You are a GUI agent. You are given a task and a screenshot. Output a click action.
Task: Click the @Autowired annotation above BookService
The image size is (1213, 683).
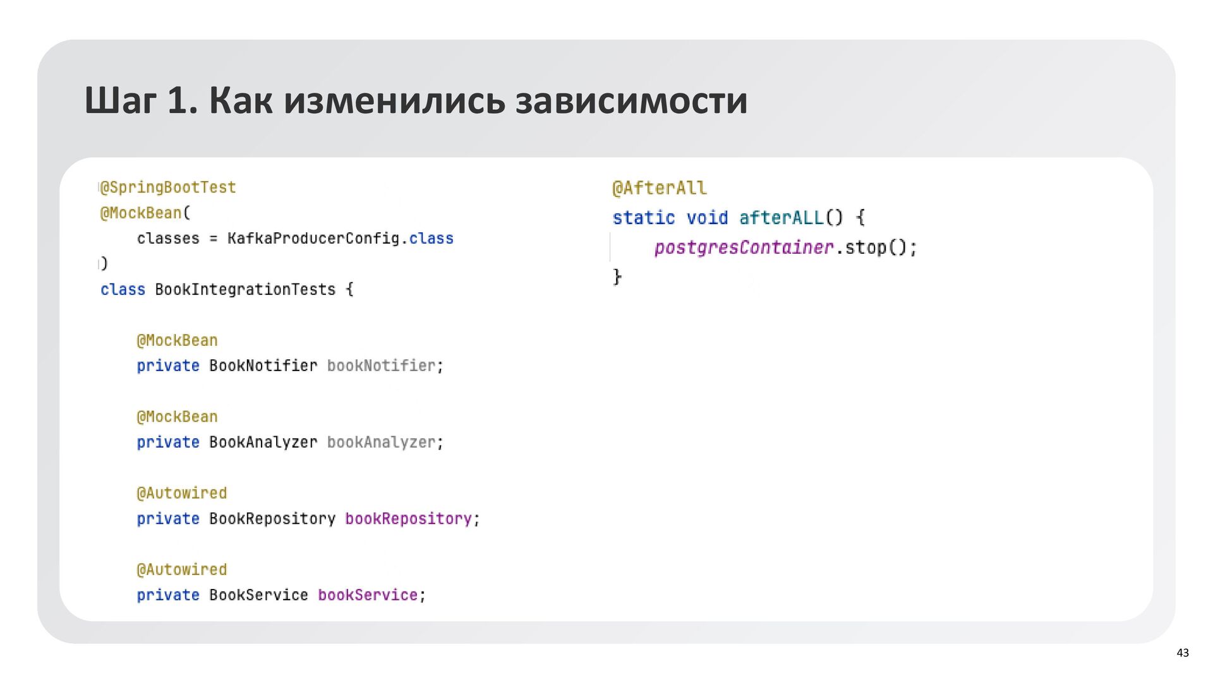[x=182, y=570]
